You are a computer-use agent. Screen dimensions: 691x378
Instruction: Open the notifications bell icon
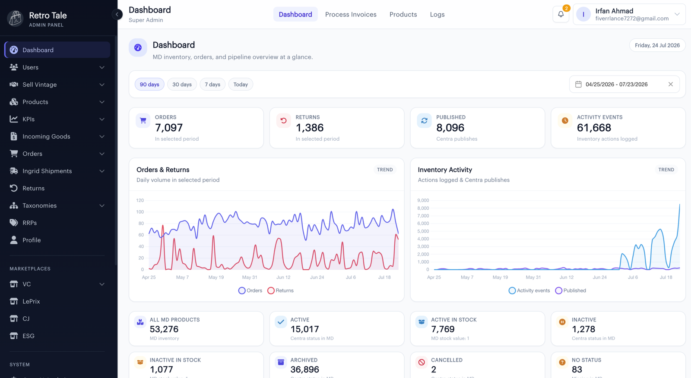point(561,14)
